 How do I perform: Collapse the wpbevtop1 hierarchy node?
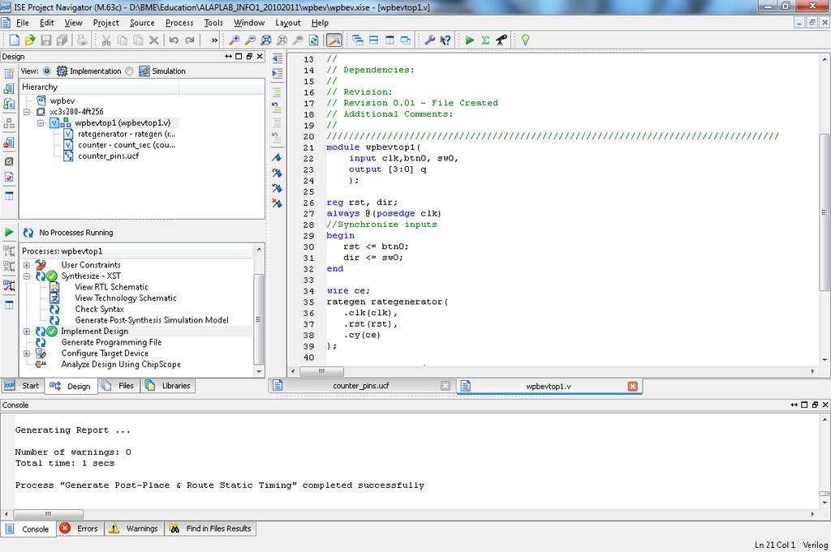41,122
